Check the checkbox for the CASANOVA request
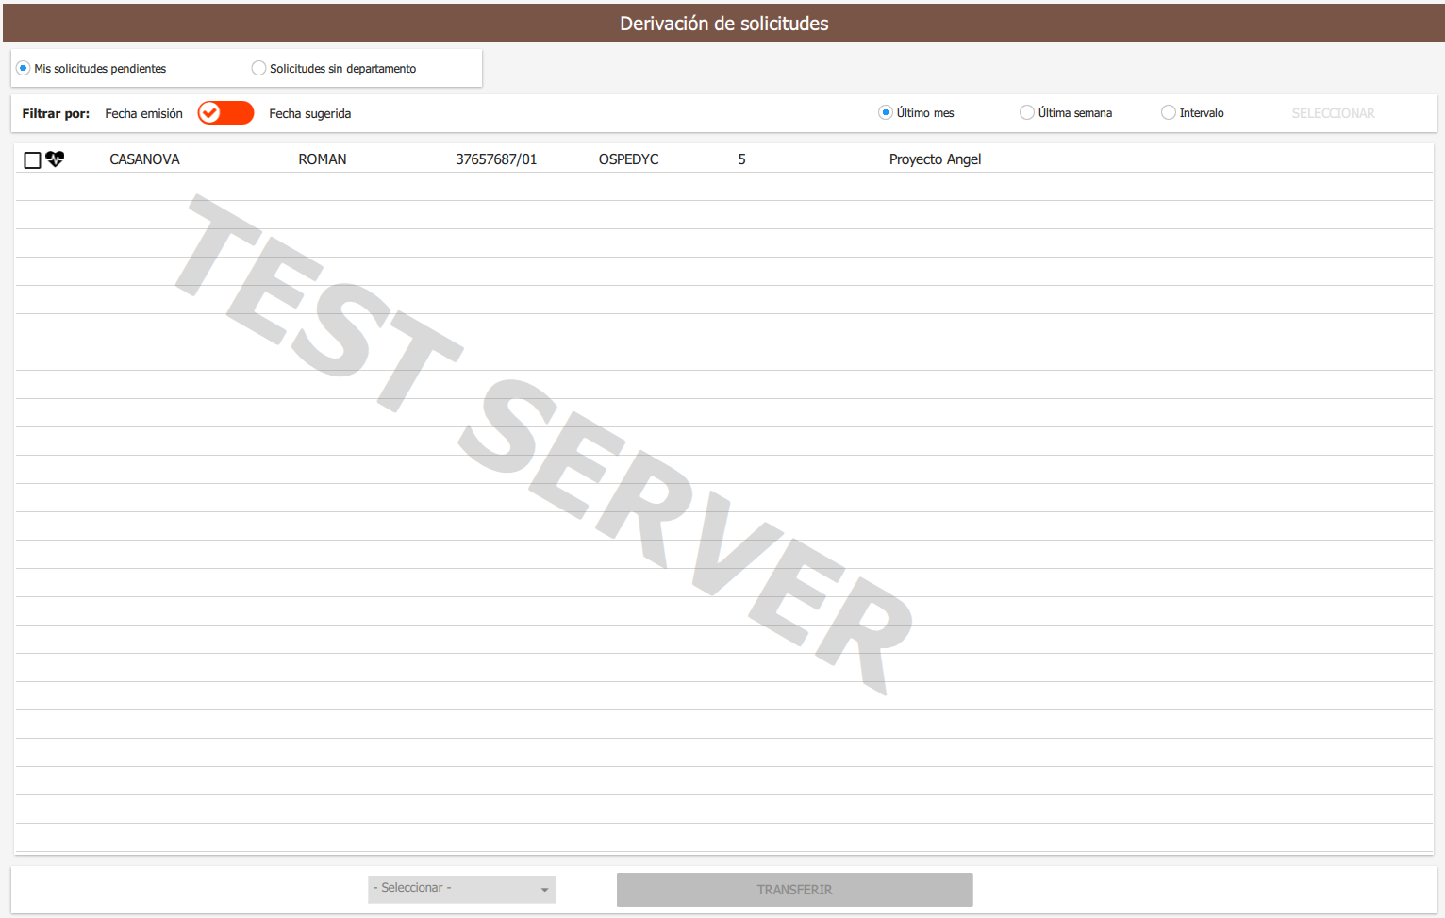The width and height of the screenshot is (1445, 918). click(32, 160)
